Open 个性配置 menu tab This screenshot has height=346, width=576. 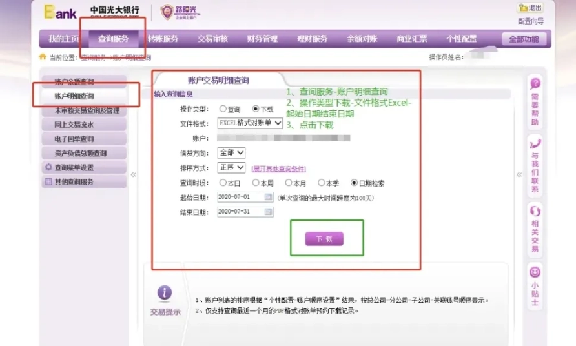click(x=462, y=39)
